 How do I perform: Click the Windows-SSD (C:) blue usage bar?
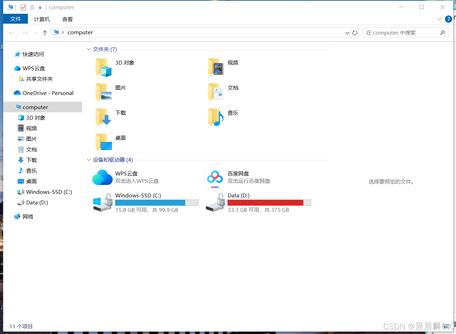pyautogui.click(x=157, y=203)
